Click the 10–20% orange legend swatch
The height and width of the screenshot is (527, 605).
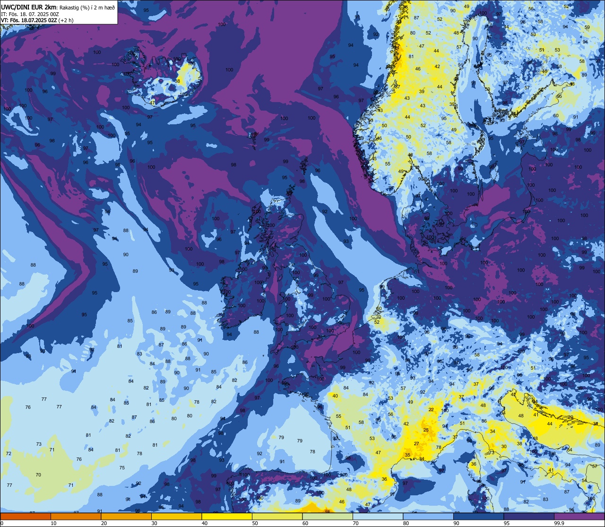[76, 516]
